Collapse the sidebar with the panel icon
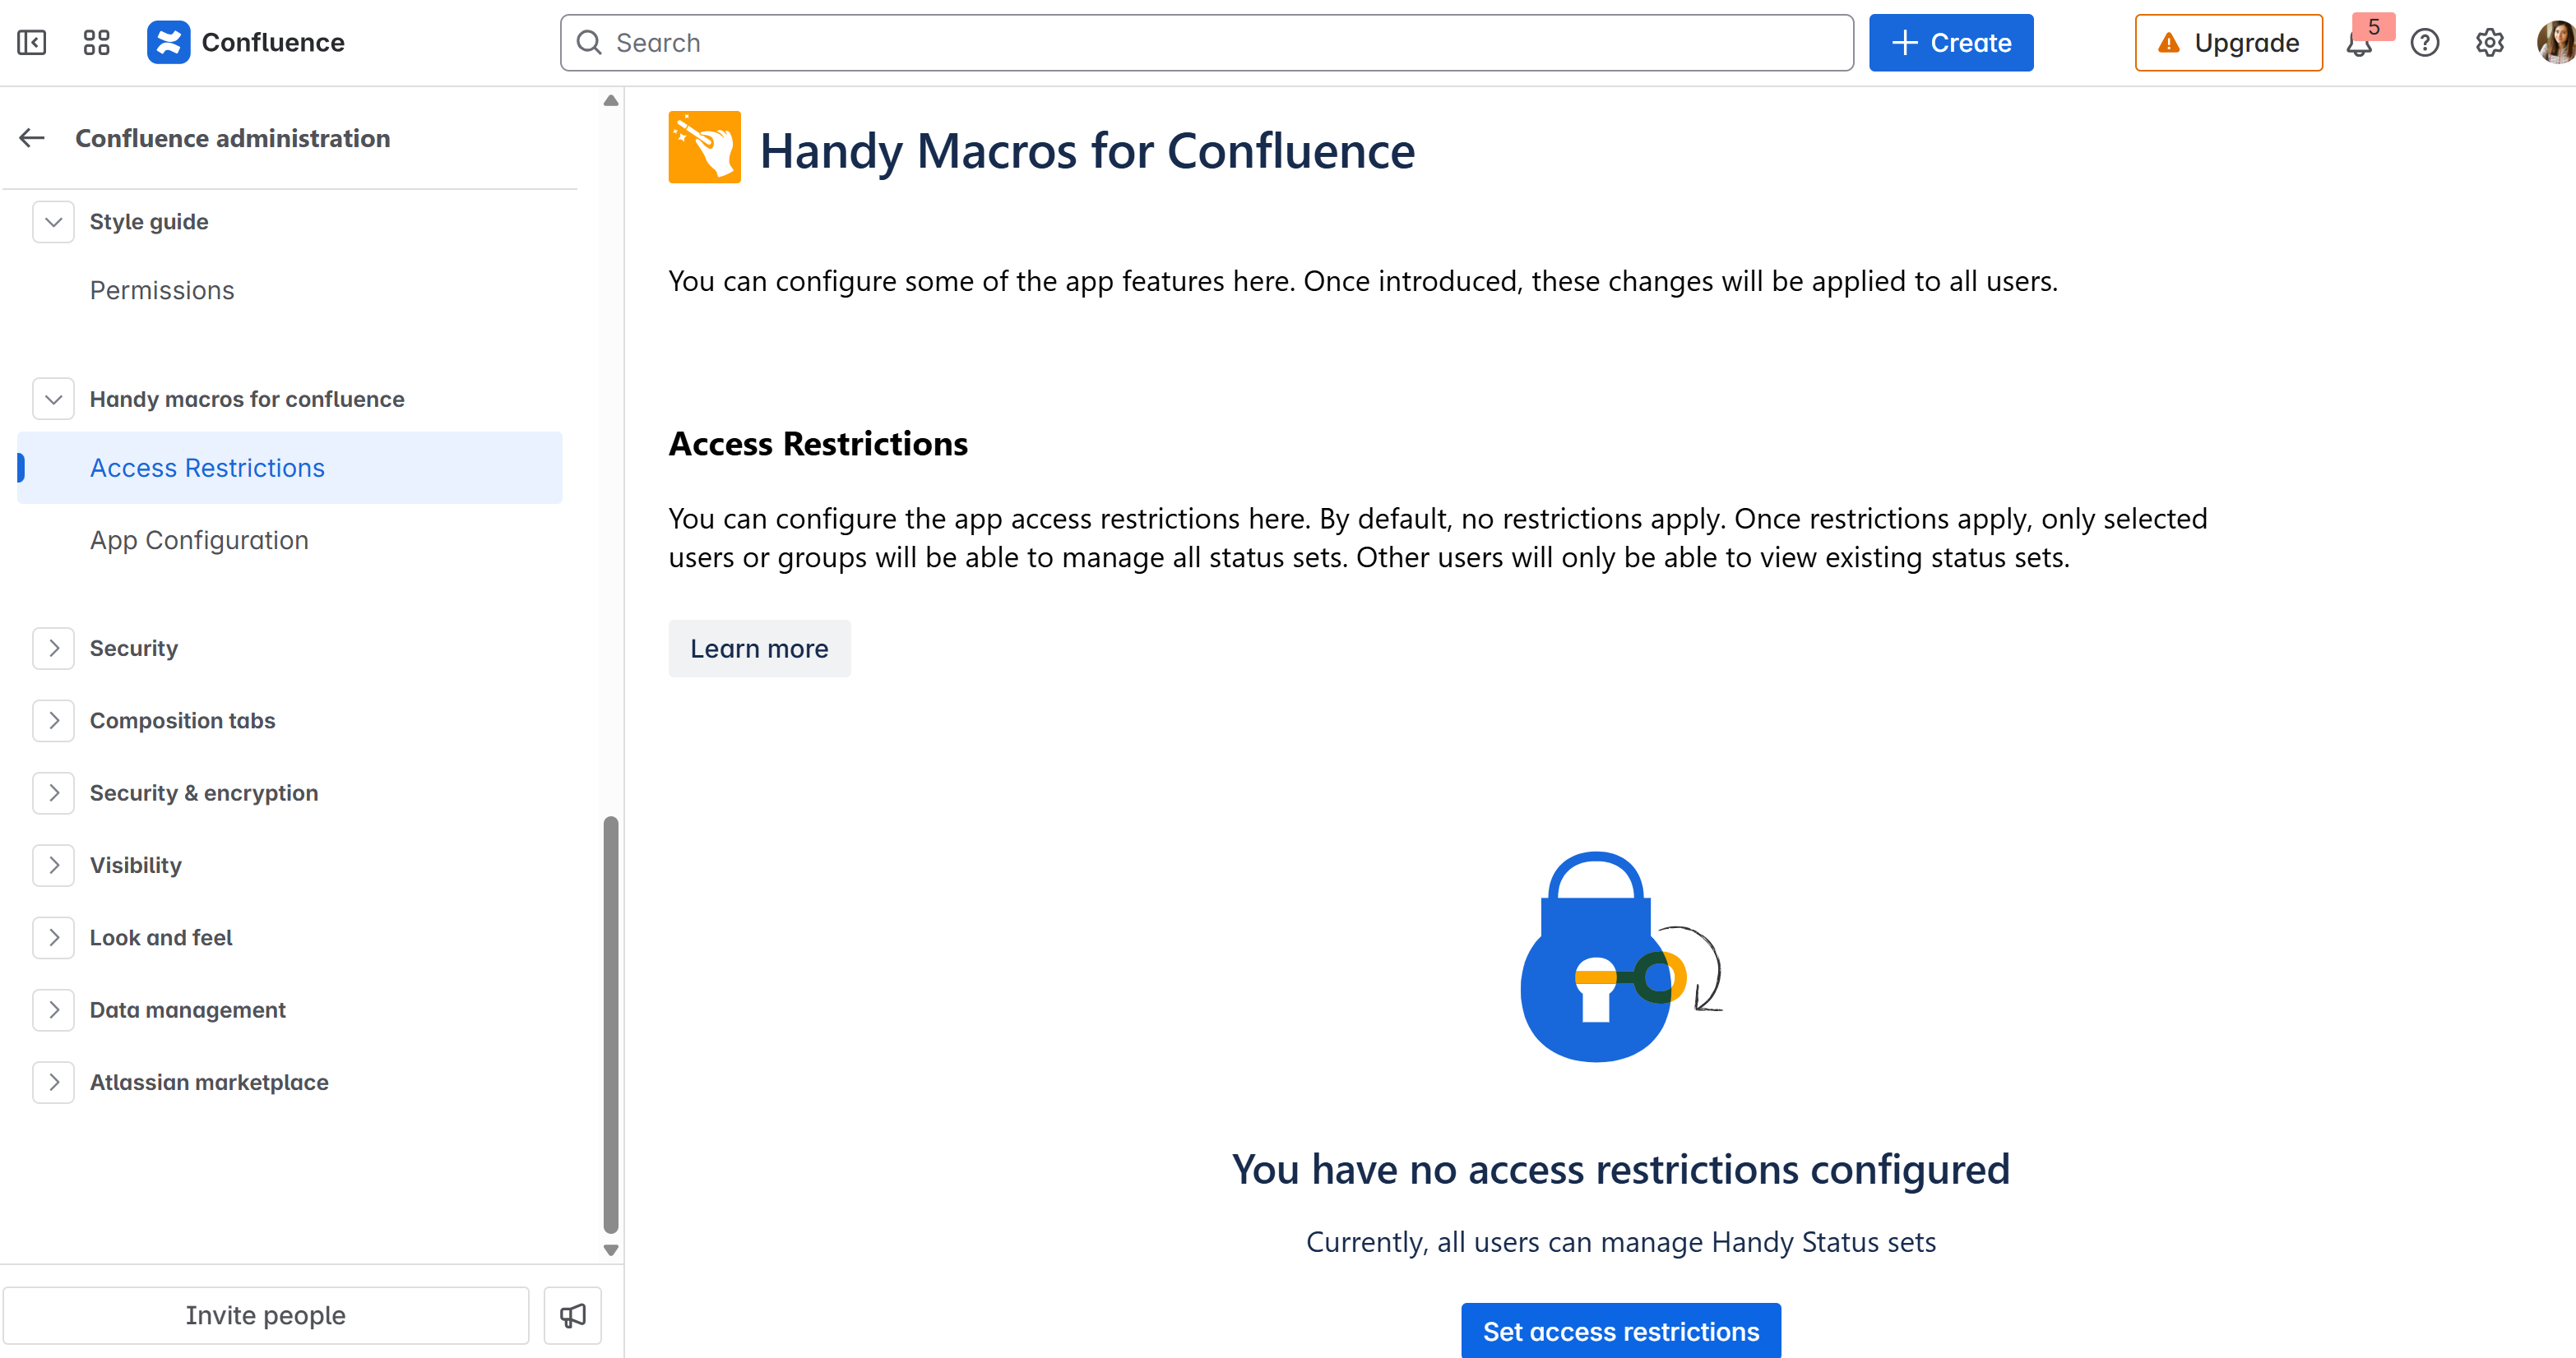2576x1358 pixels. tap(32, 43)
